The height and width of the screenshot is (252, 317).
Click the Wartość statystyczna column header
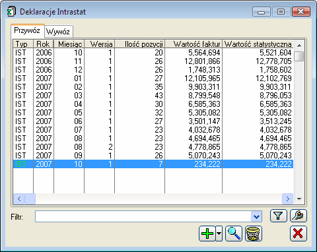point(258,44)
